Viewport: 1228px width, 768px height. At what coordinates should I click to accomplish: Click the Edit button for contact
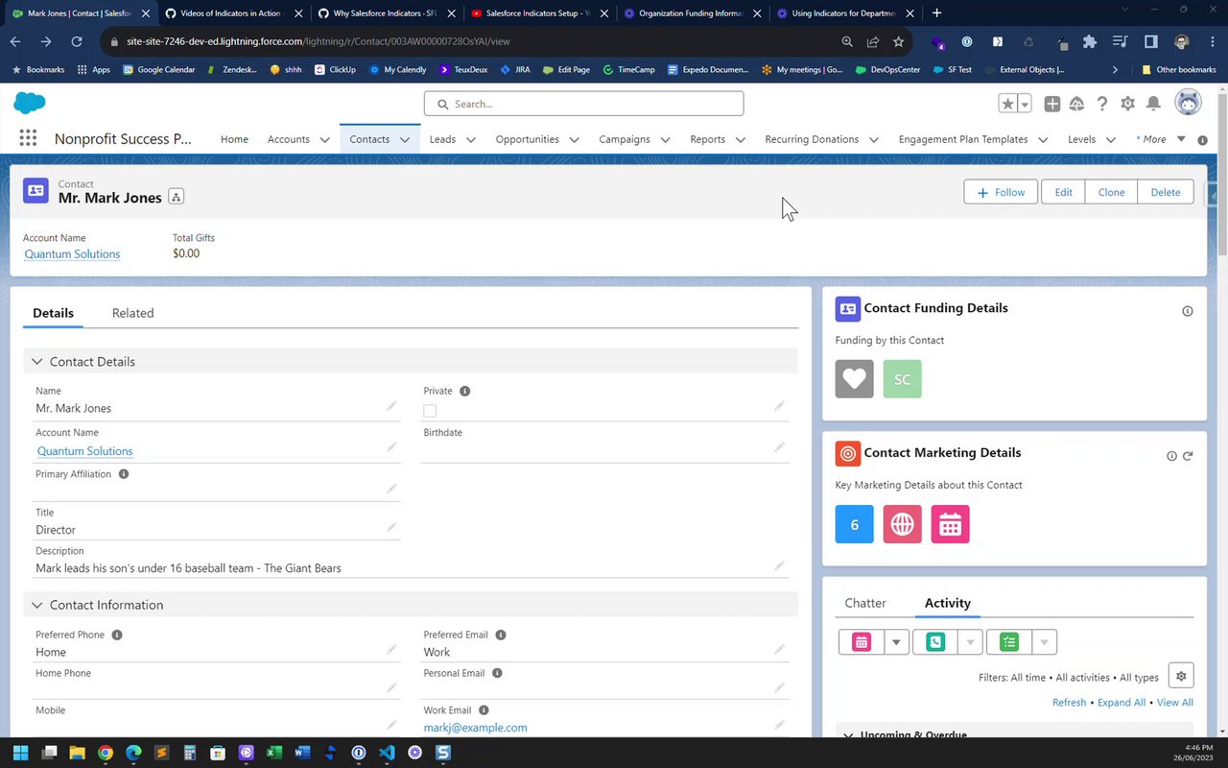tap(1063, 192)
